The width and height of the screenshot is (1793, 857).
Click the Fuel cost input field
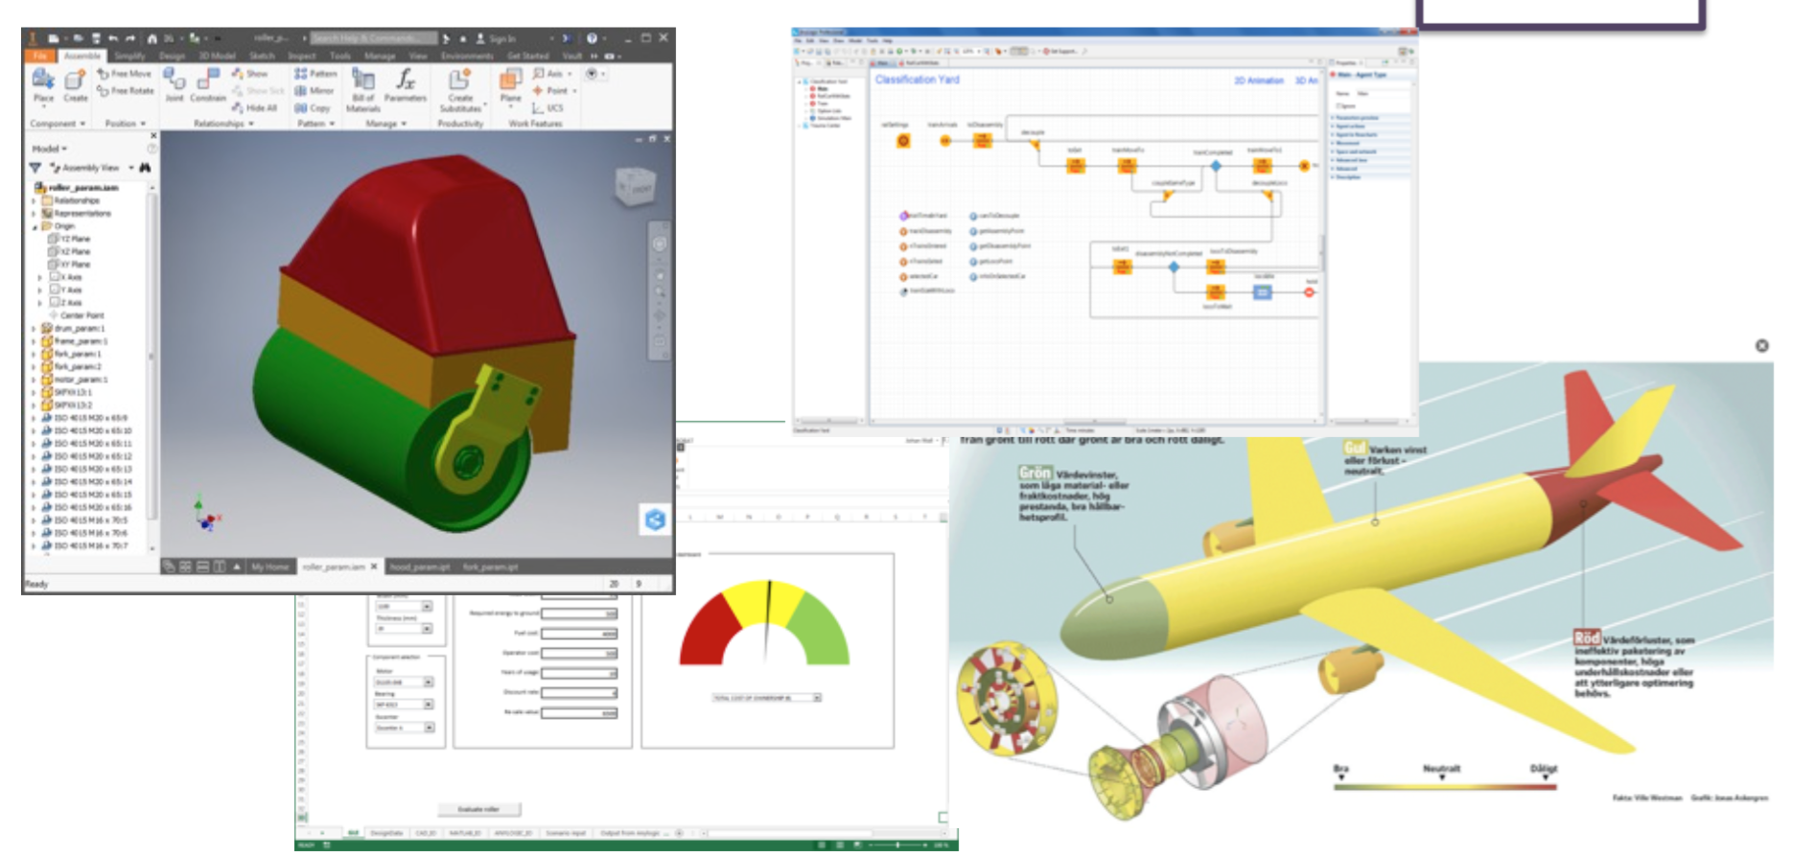(x=579, y=633)
